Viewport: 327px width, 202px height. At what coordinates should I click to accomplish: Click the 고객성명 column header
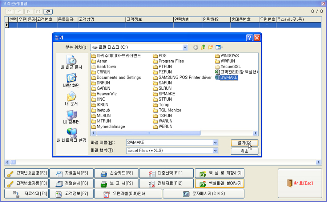[102, 19]
